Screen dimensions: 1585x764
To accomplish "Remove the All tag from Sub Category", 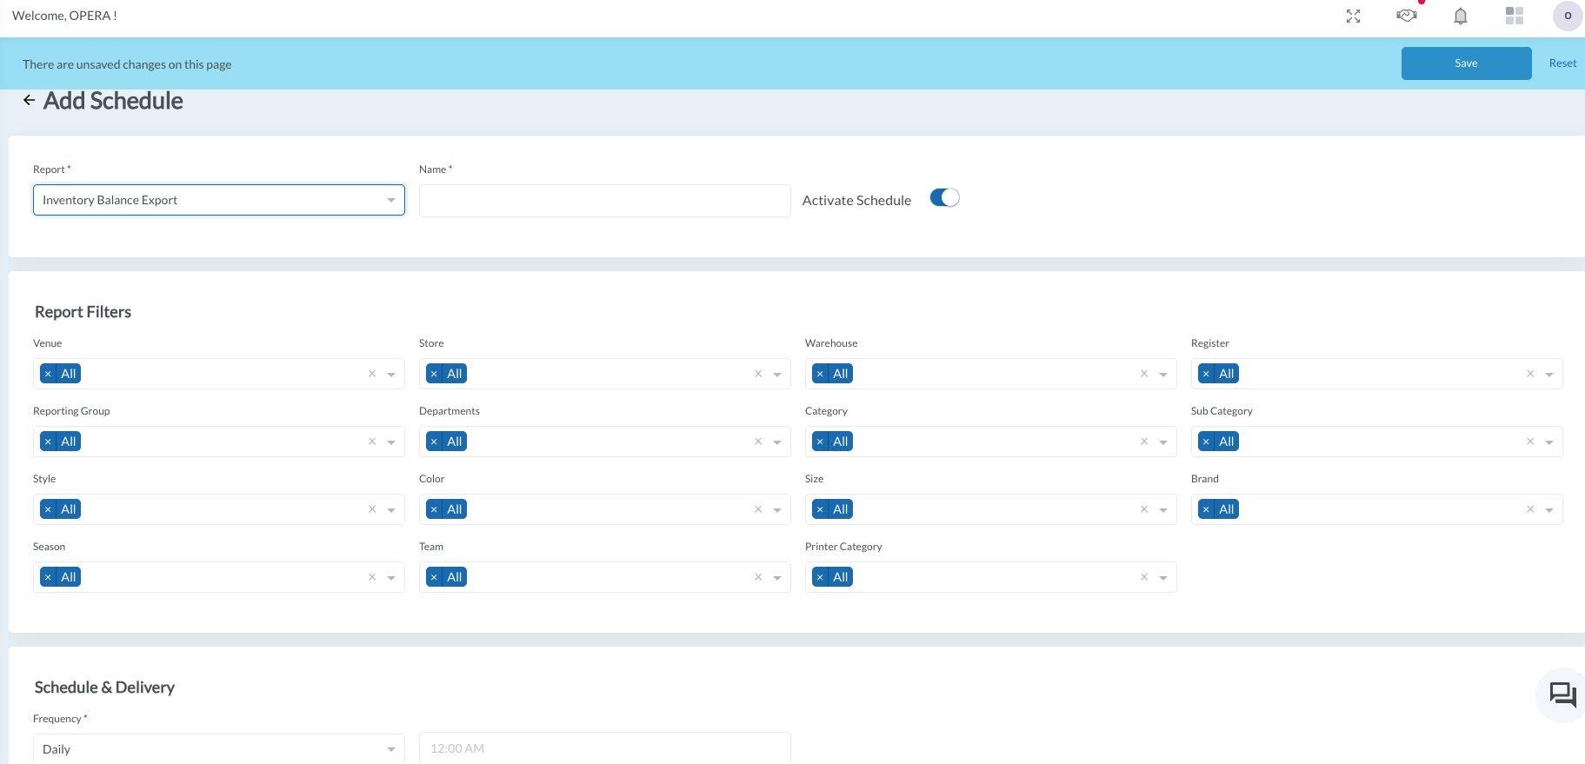I will [x=1206, y=442].
